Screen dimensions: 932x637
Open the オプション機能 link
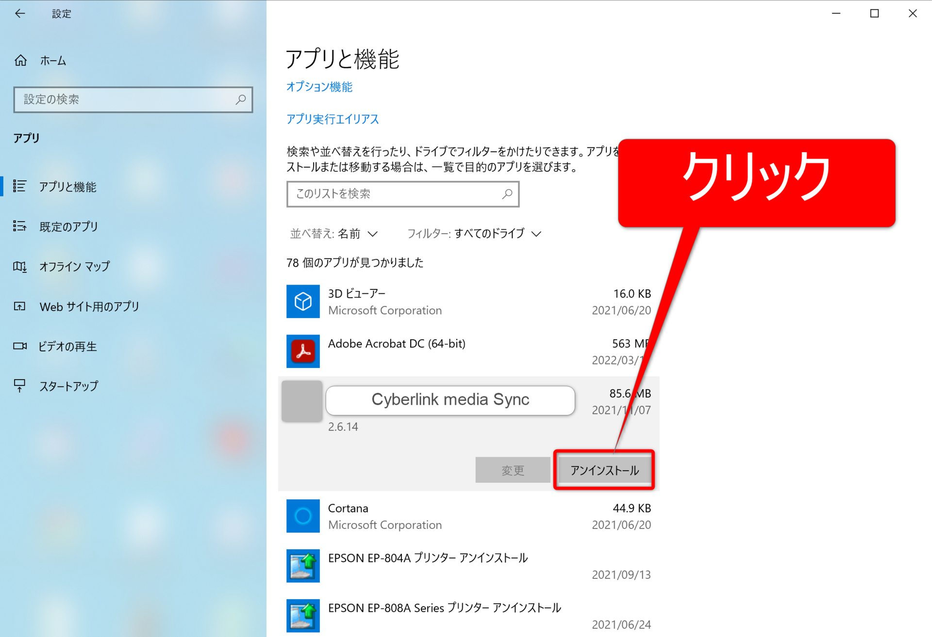(319, 87)
